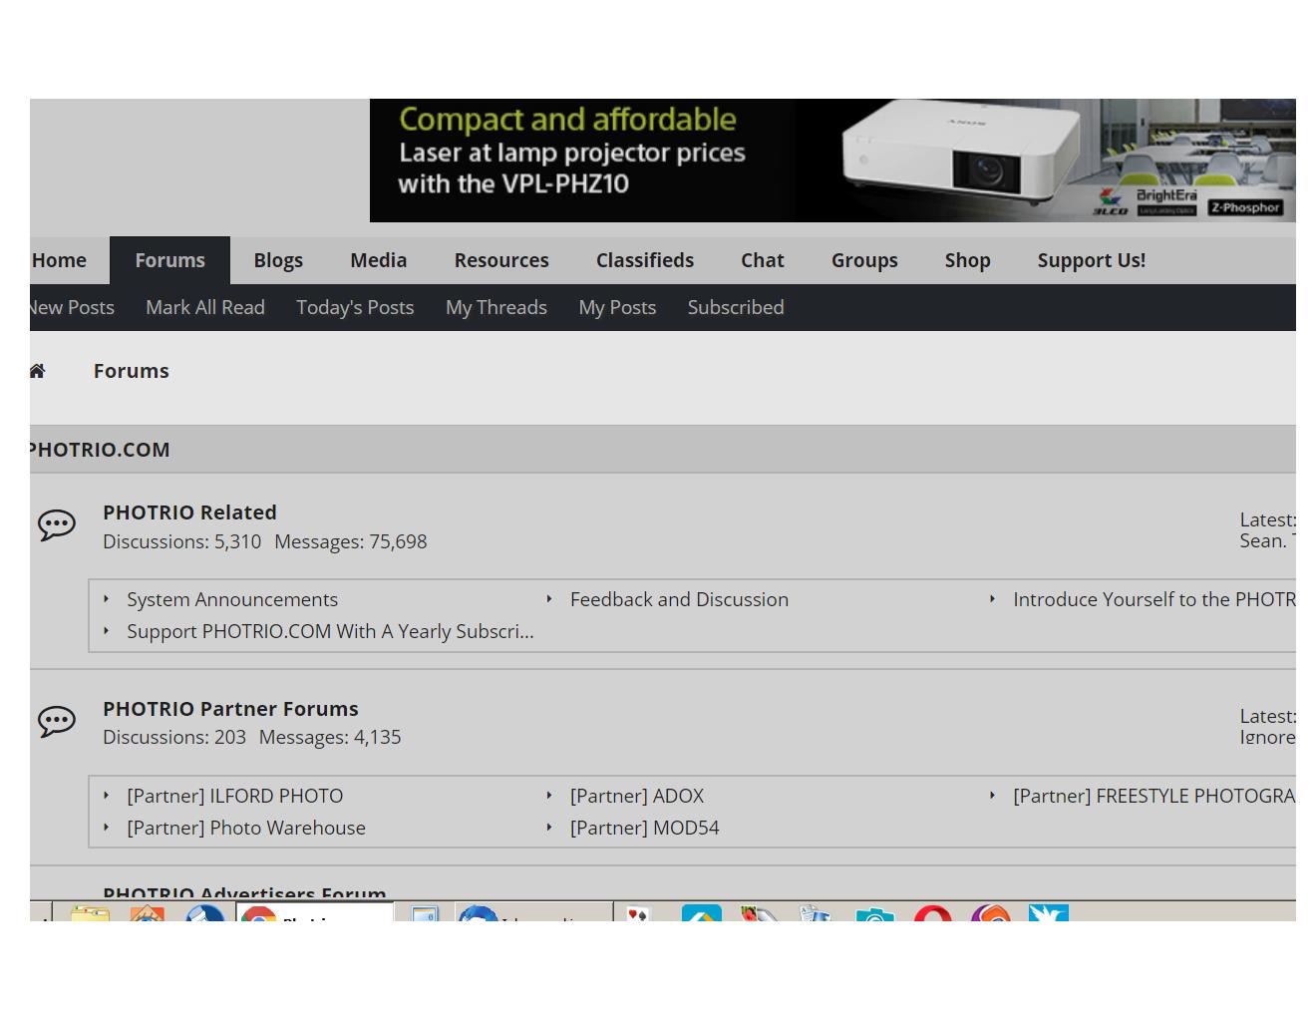Open the Opera browser from the taskbar

pyautogui.click(x=932, y=913)
